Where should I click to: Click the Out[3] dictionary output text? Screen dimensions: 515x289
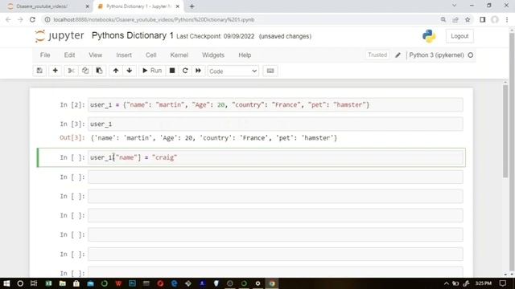pyautogui.click(x=214, y=138)
